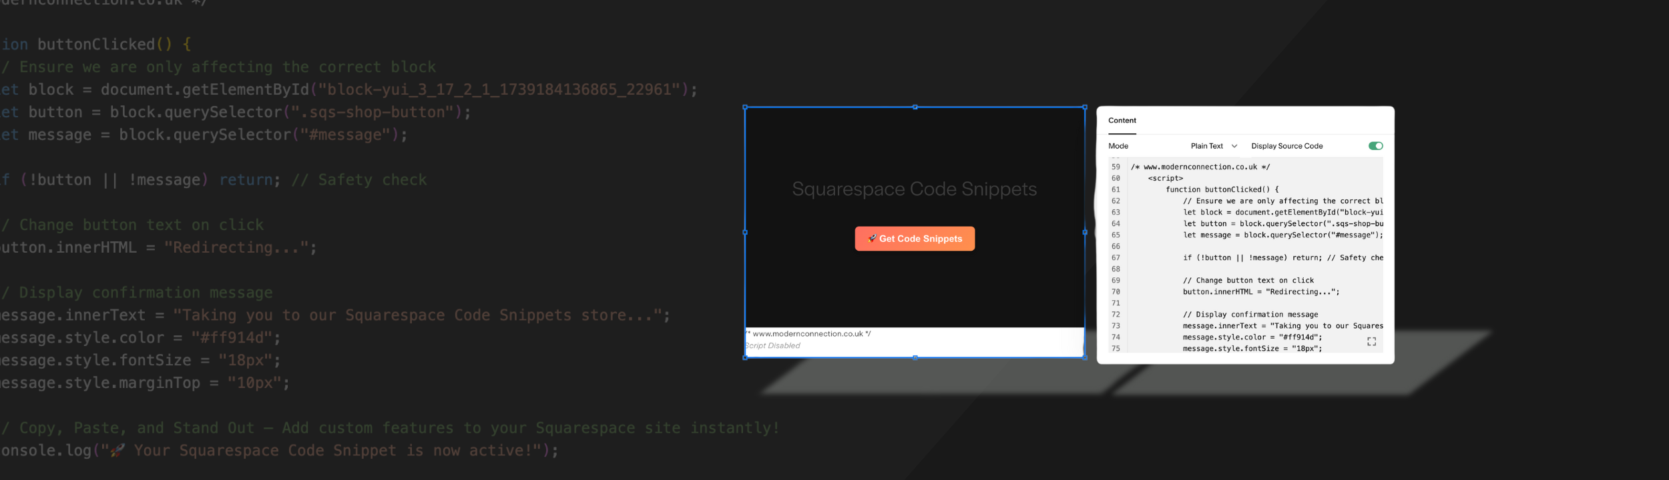The width and height of the screenshot is (1669, 480).
Task: Click the top-center resize handle of the code block
Action: click(x=915, y=107)
